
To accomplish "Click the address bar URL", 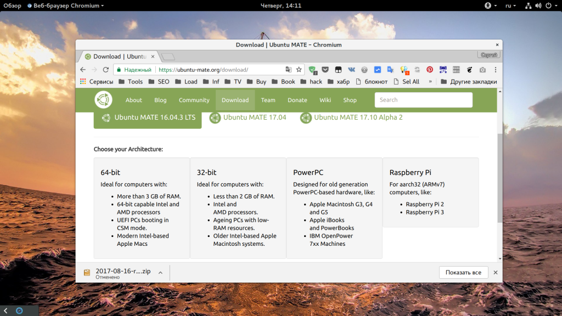I will (x=203, y=70).
